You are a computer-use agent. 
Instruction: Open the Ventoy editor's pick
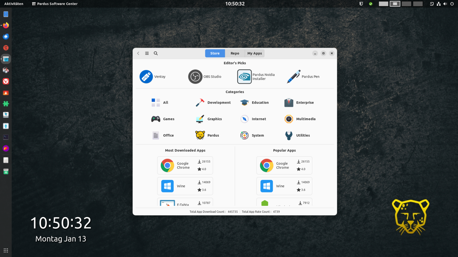[x=152, y=77]
